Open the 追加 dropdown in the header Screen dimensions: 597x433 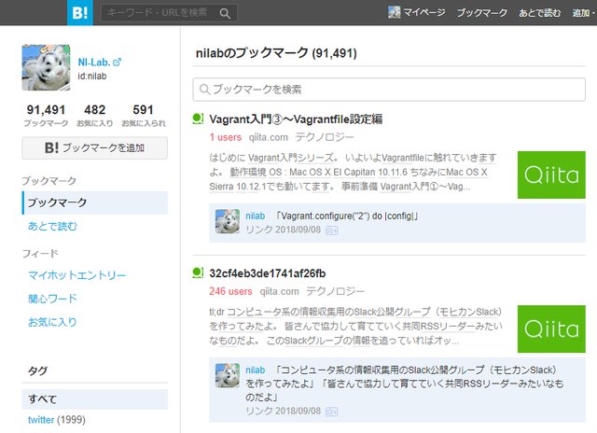(x=584, y=12)
